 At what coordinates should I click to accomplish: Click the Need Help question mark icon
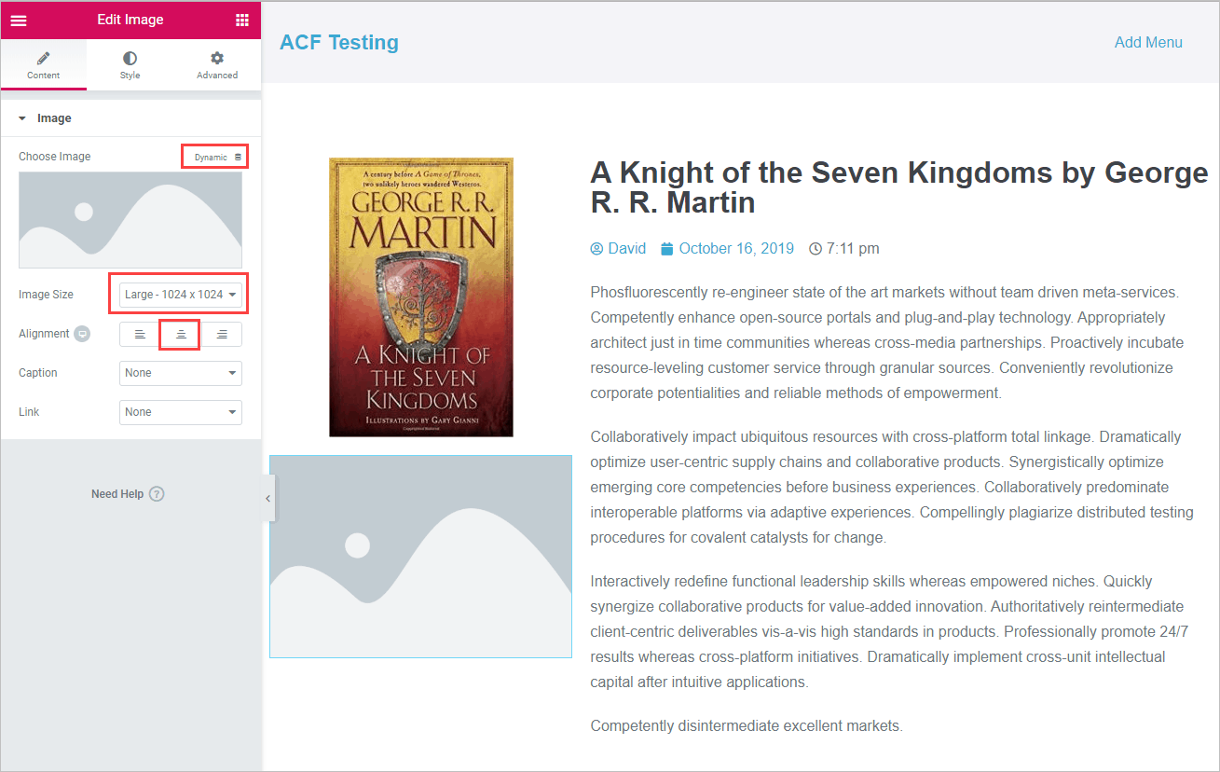click(157, 494)
